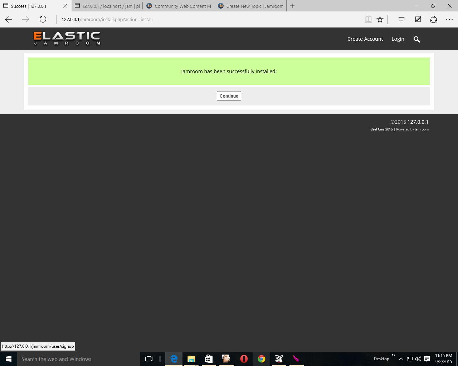The image size is (458, 366).
Task: Open the Store icon on taskbar
Action: point(209,359)
